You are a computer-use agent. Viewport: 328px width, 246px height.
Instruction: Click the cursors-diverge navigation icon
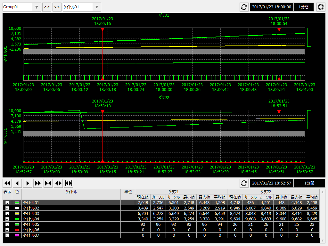tap(58, 183)
